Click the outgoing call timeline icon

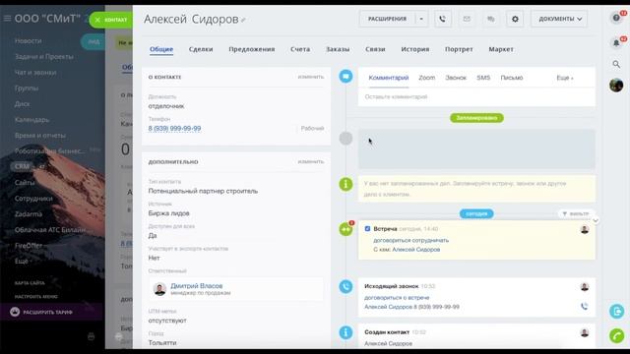pos(346,286)
